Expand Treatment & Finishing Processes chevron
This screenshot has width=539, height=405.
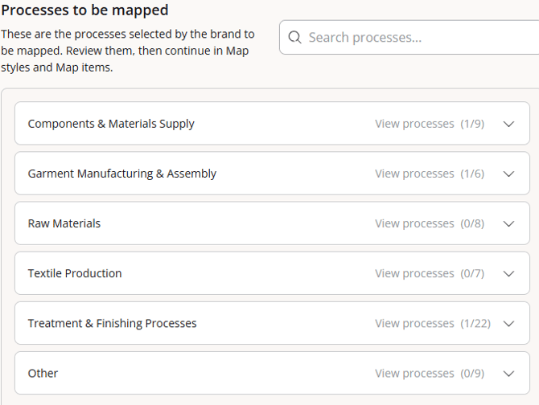[x=508, y=323]
